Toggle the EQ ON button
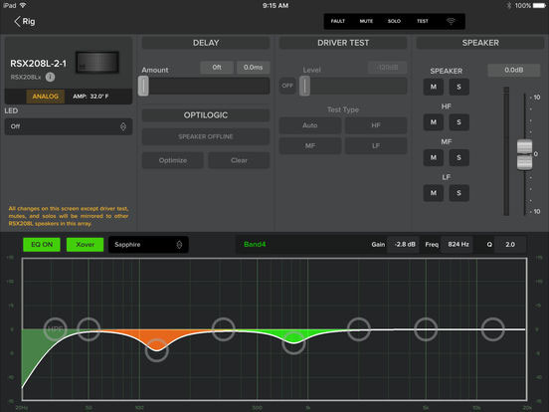The width and height of the screenshot is (549, 412). click(42, 245)
